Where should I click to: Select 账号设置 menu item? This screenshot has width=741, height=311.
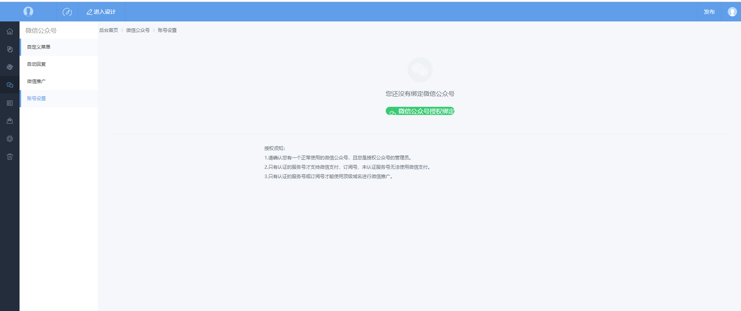tap(59, 98)
